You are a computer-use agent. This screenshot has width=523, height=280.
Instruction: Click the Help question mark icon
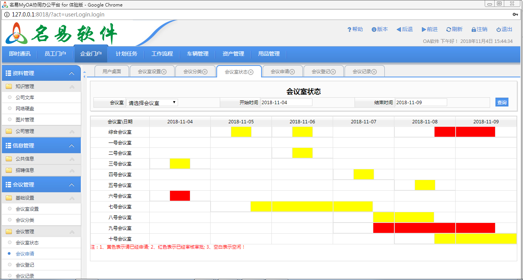point(349,29)
